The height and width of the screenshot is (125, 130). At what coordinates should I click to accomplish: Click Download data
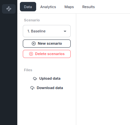[47, 88]
